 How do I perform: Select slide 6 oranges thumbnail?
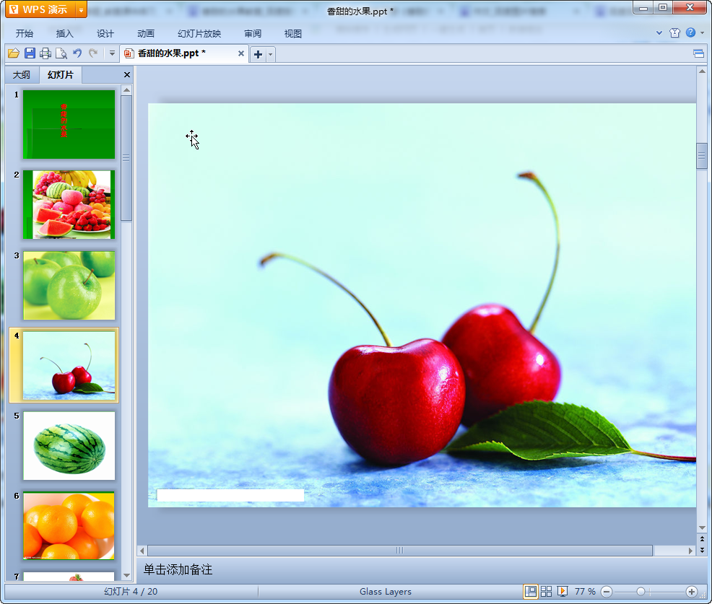tap(69, 525)
